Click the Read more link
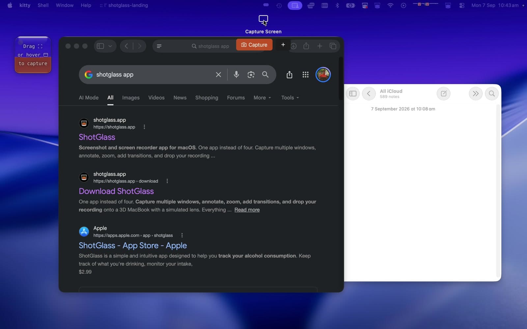 click(247, 210)
